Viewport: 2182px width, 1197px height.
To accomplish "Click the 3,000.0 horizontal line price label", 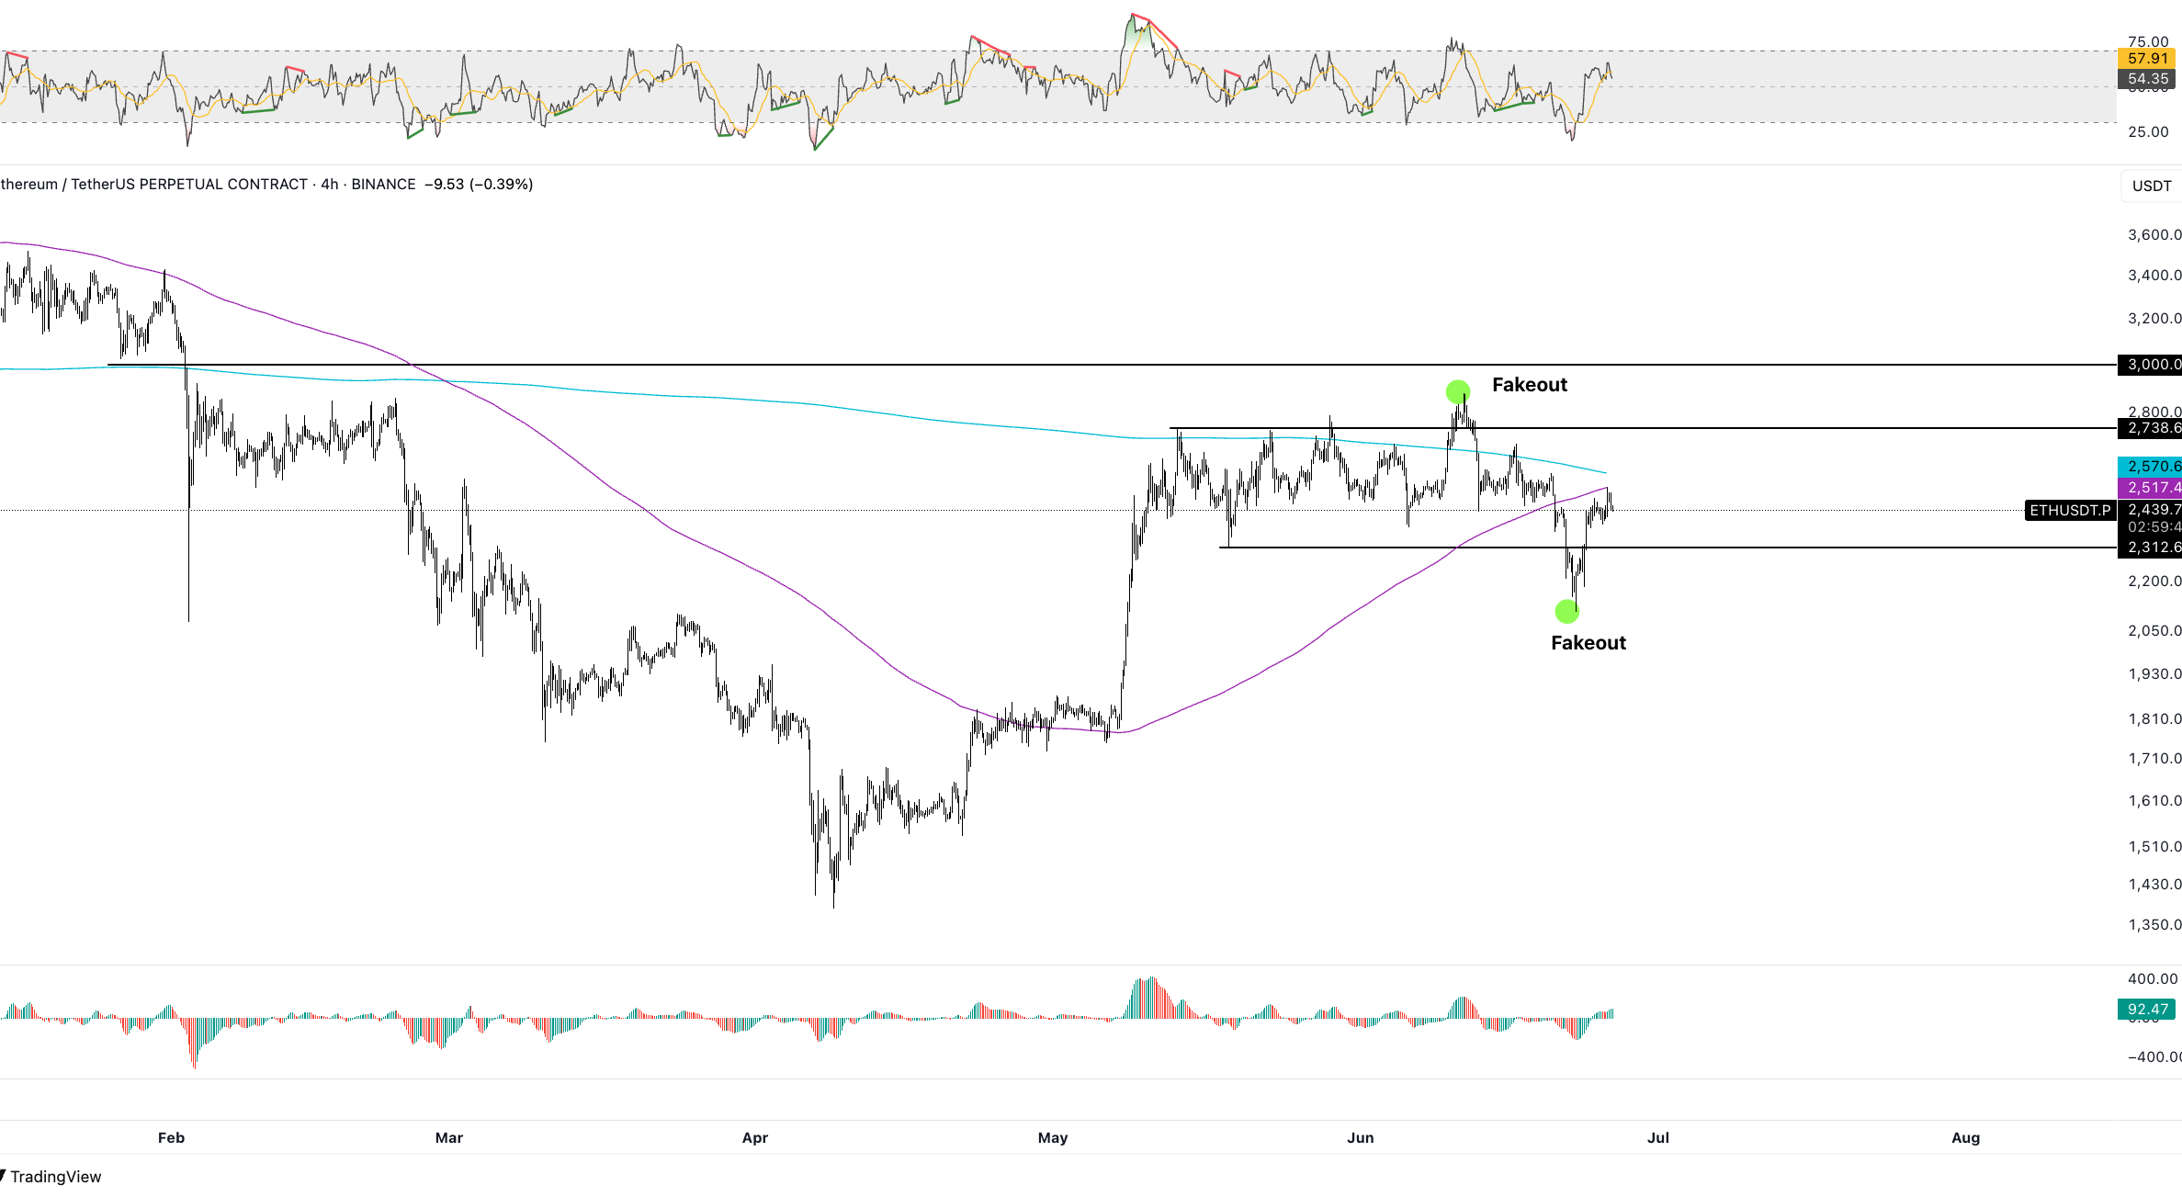I will tap(2150, 365).
